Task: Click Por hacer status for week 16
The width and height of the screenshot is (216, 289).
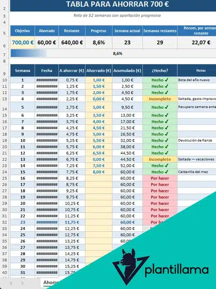Action: (160, 178)
